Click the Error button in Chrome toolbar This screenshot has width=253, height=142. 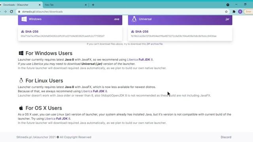coord(249,11)
